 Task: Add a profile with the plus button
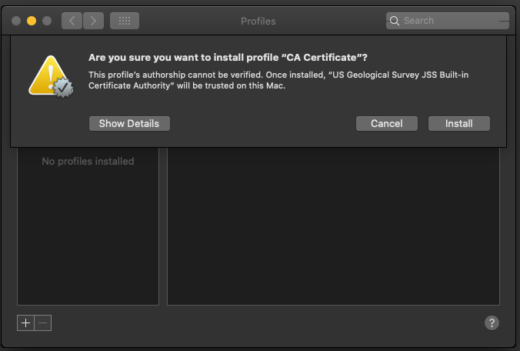[x=26, y=323]
